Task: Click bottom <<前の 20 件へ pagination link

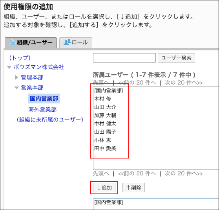Action: pyautogui.click(x=137, y=173)
